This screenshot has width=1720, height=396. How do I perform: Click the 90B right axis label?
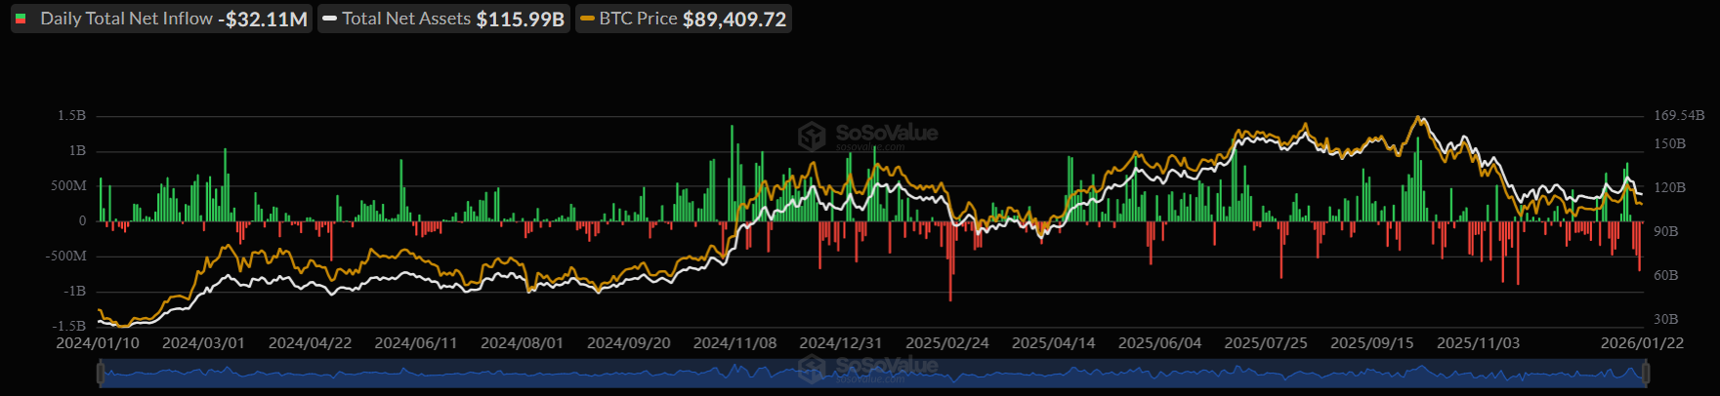tap(1665, 231)
